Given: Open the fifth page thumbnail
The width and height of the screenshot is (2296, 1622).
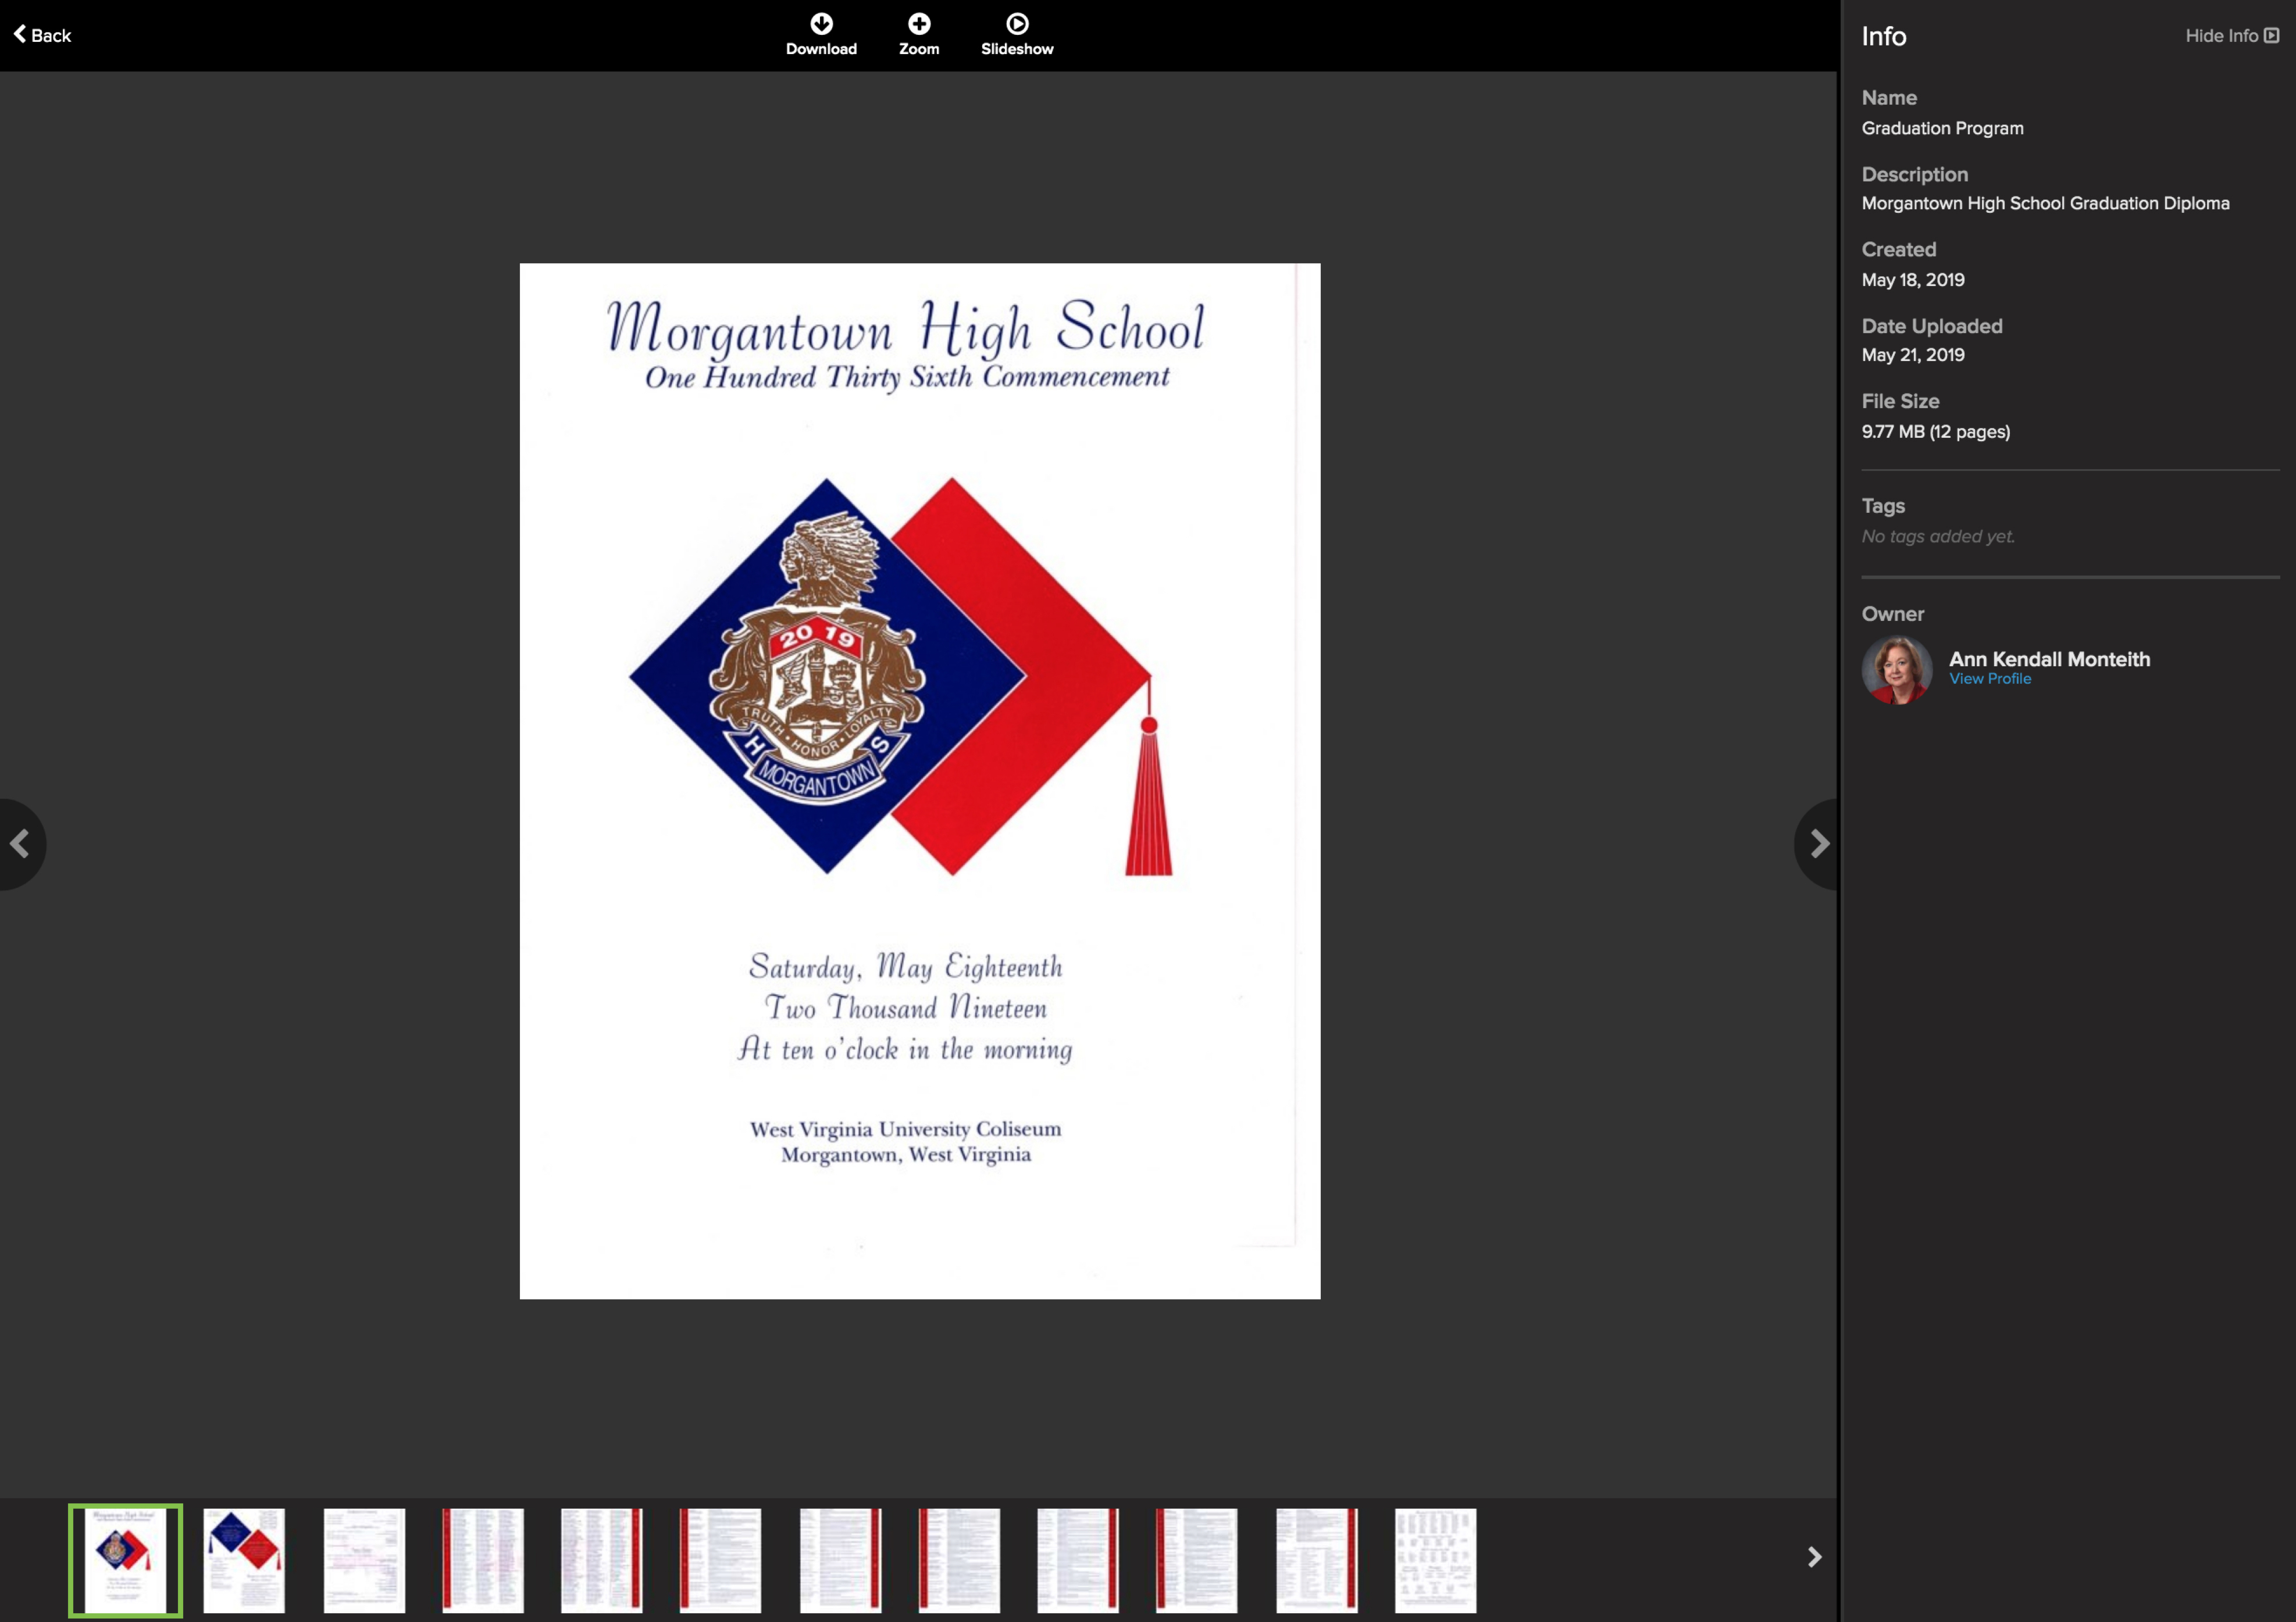Looking at the screenshot, I should click(x=601, y=1560).
